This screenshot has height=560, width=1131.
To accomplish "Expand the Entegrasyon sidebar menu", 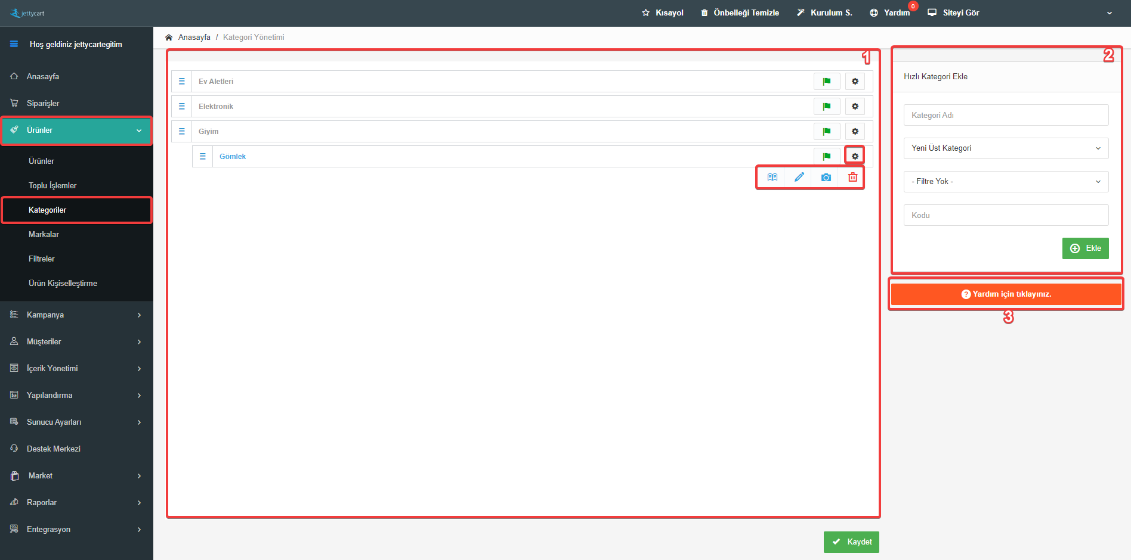I will (76, 530).
